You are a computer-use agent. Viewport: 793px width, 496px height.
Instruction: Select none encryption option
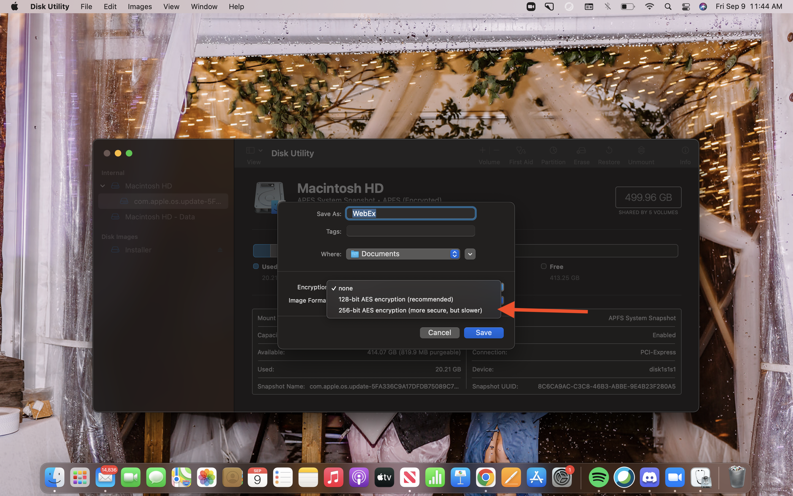coord(345,287)
